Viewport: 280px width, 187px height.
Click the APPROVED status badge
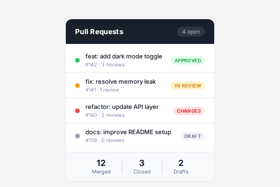coord(188,60)
